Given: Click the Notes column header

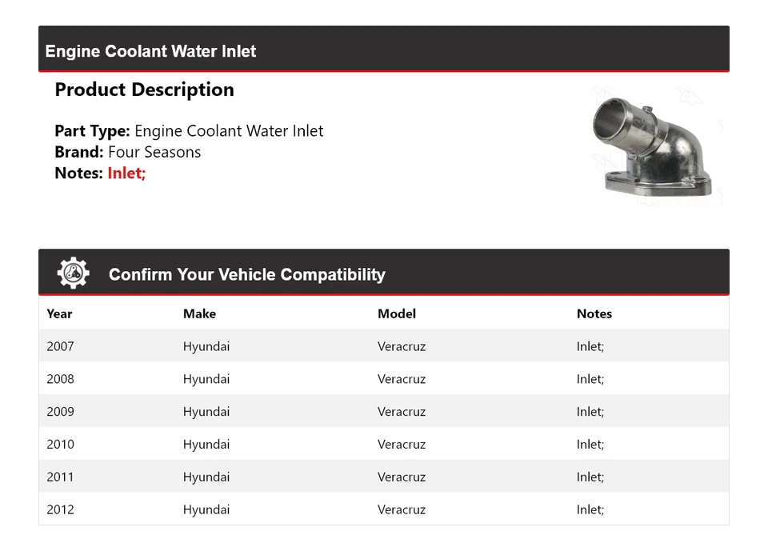Looking at the screenshot, I should click(x=594, y=313).
